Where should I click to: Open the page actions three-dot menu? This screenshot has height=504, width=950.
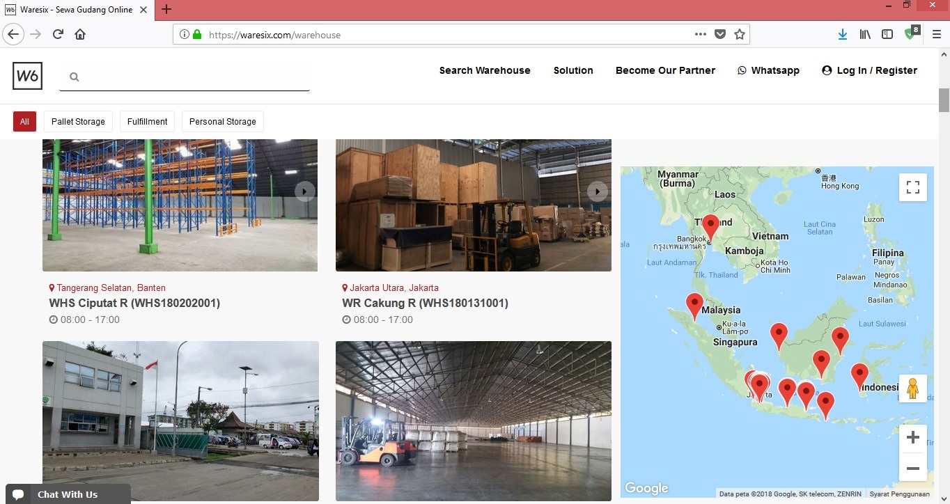[x=700, y=34]
